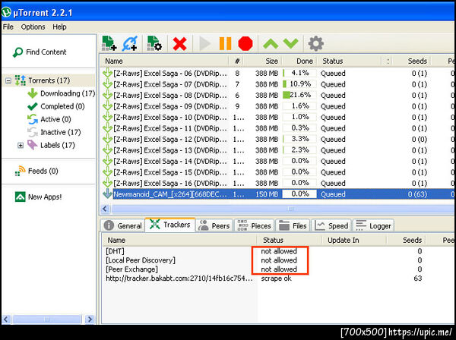The image size is (456, 340).
Task: Click status icon of Excel Saga - 06
Action: pos(108,73)
